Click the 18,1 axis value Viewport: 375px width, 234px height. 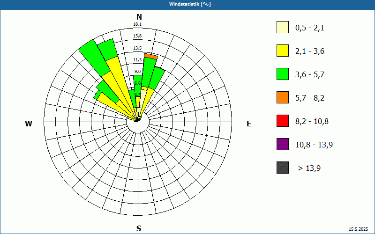(x=137, y=24)
